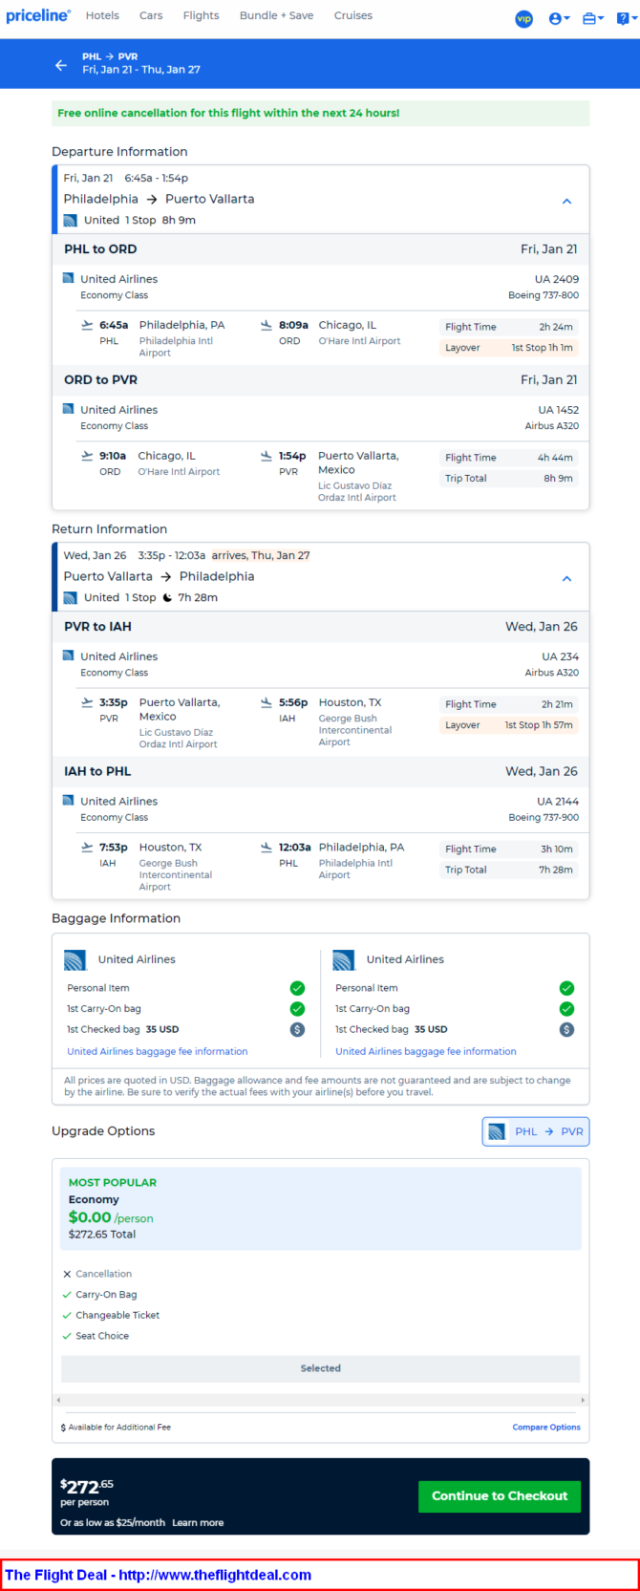Select the PHL → PVR upgrade route button
640x1591 pixels.
pos(536,1131)
